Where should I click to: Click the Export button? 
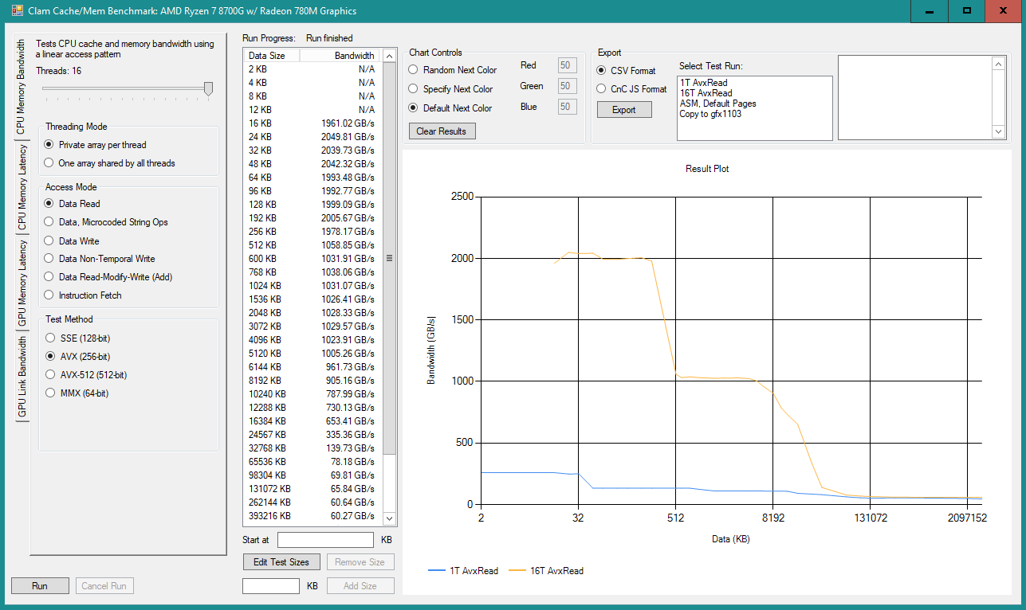pyautogui.click(x=624, y=110)
